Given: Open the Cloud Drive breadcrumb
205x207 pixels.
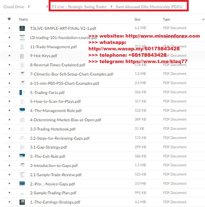Looking at the screenshot, I should pos(14,7).
